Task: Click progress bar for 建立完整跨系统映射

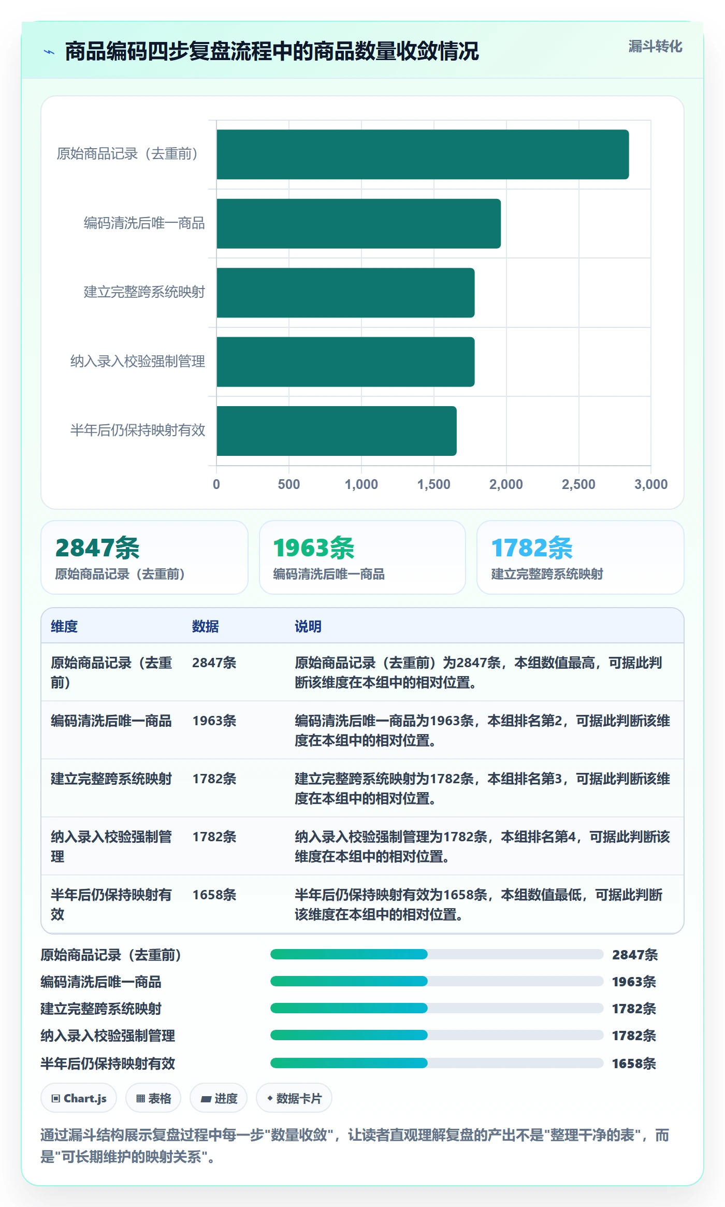Action: (x=437, y=1008)
